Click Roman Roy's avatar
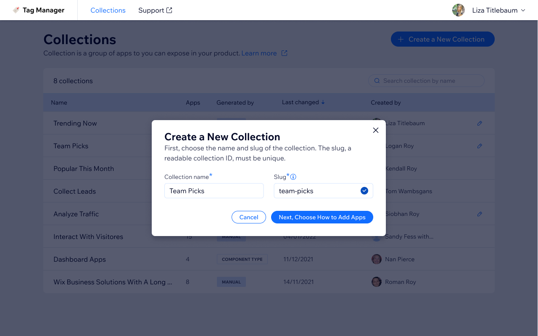Image resolution: width=538 pixels, height=336 pixels. (377, 282)
